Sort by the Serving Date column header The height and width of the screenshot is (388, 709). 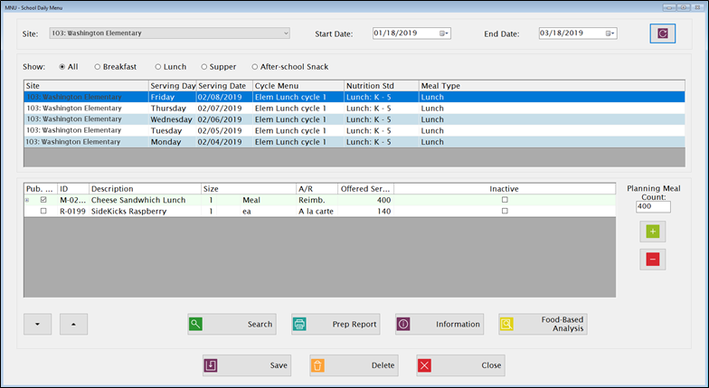coord(224,86)
